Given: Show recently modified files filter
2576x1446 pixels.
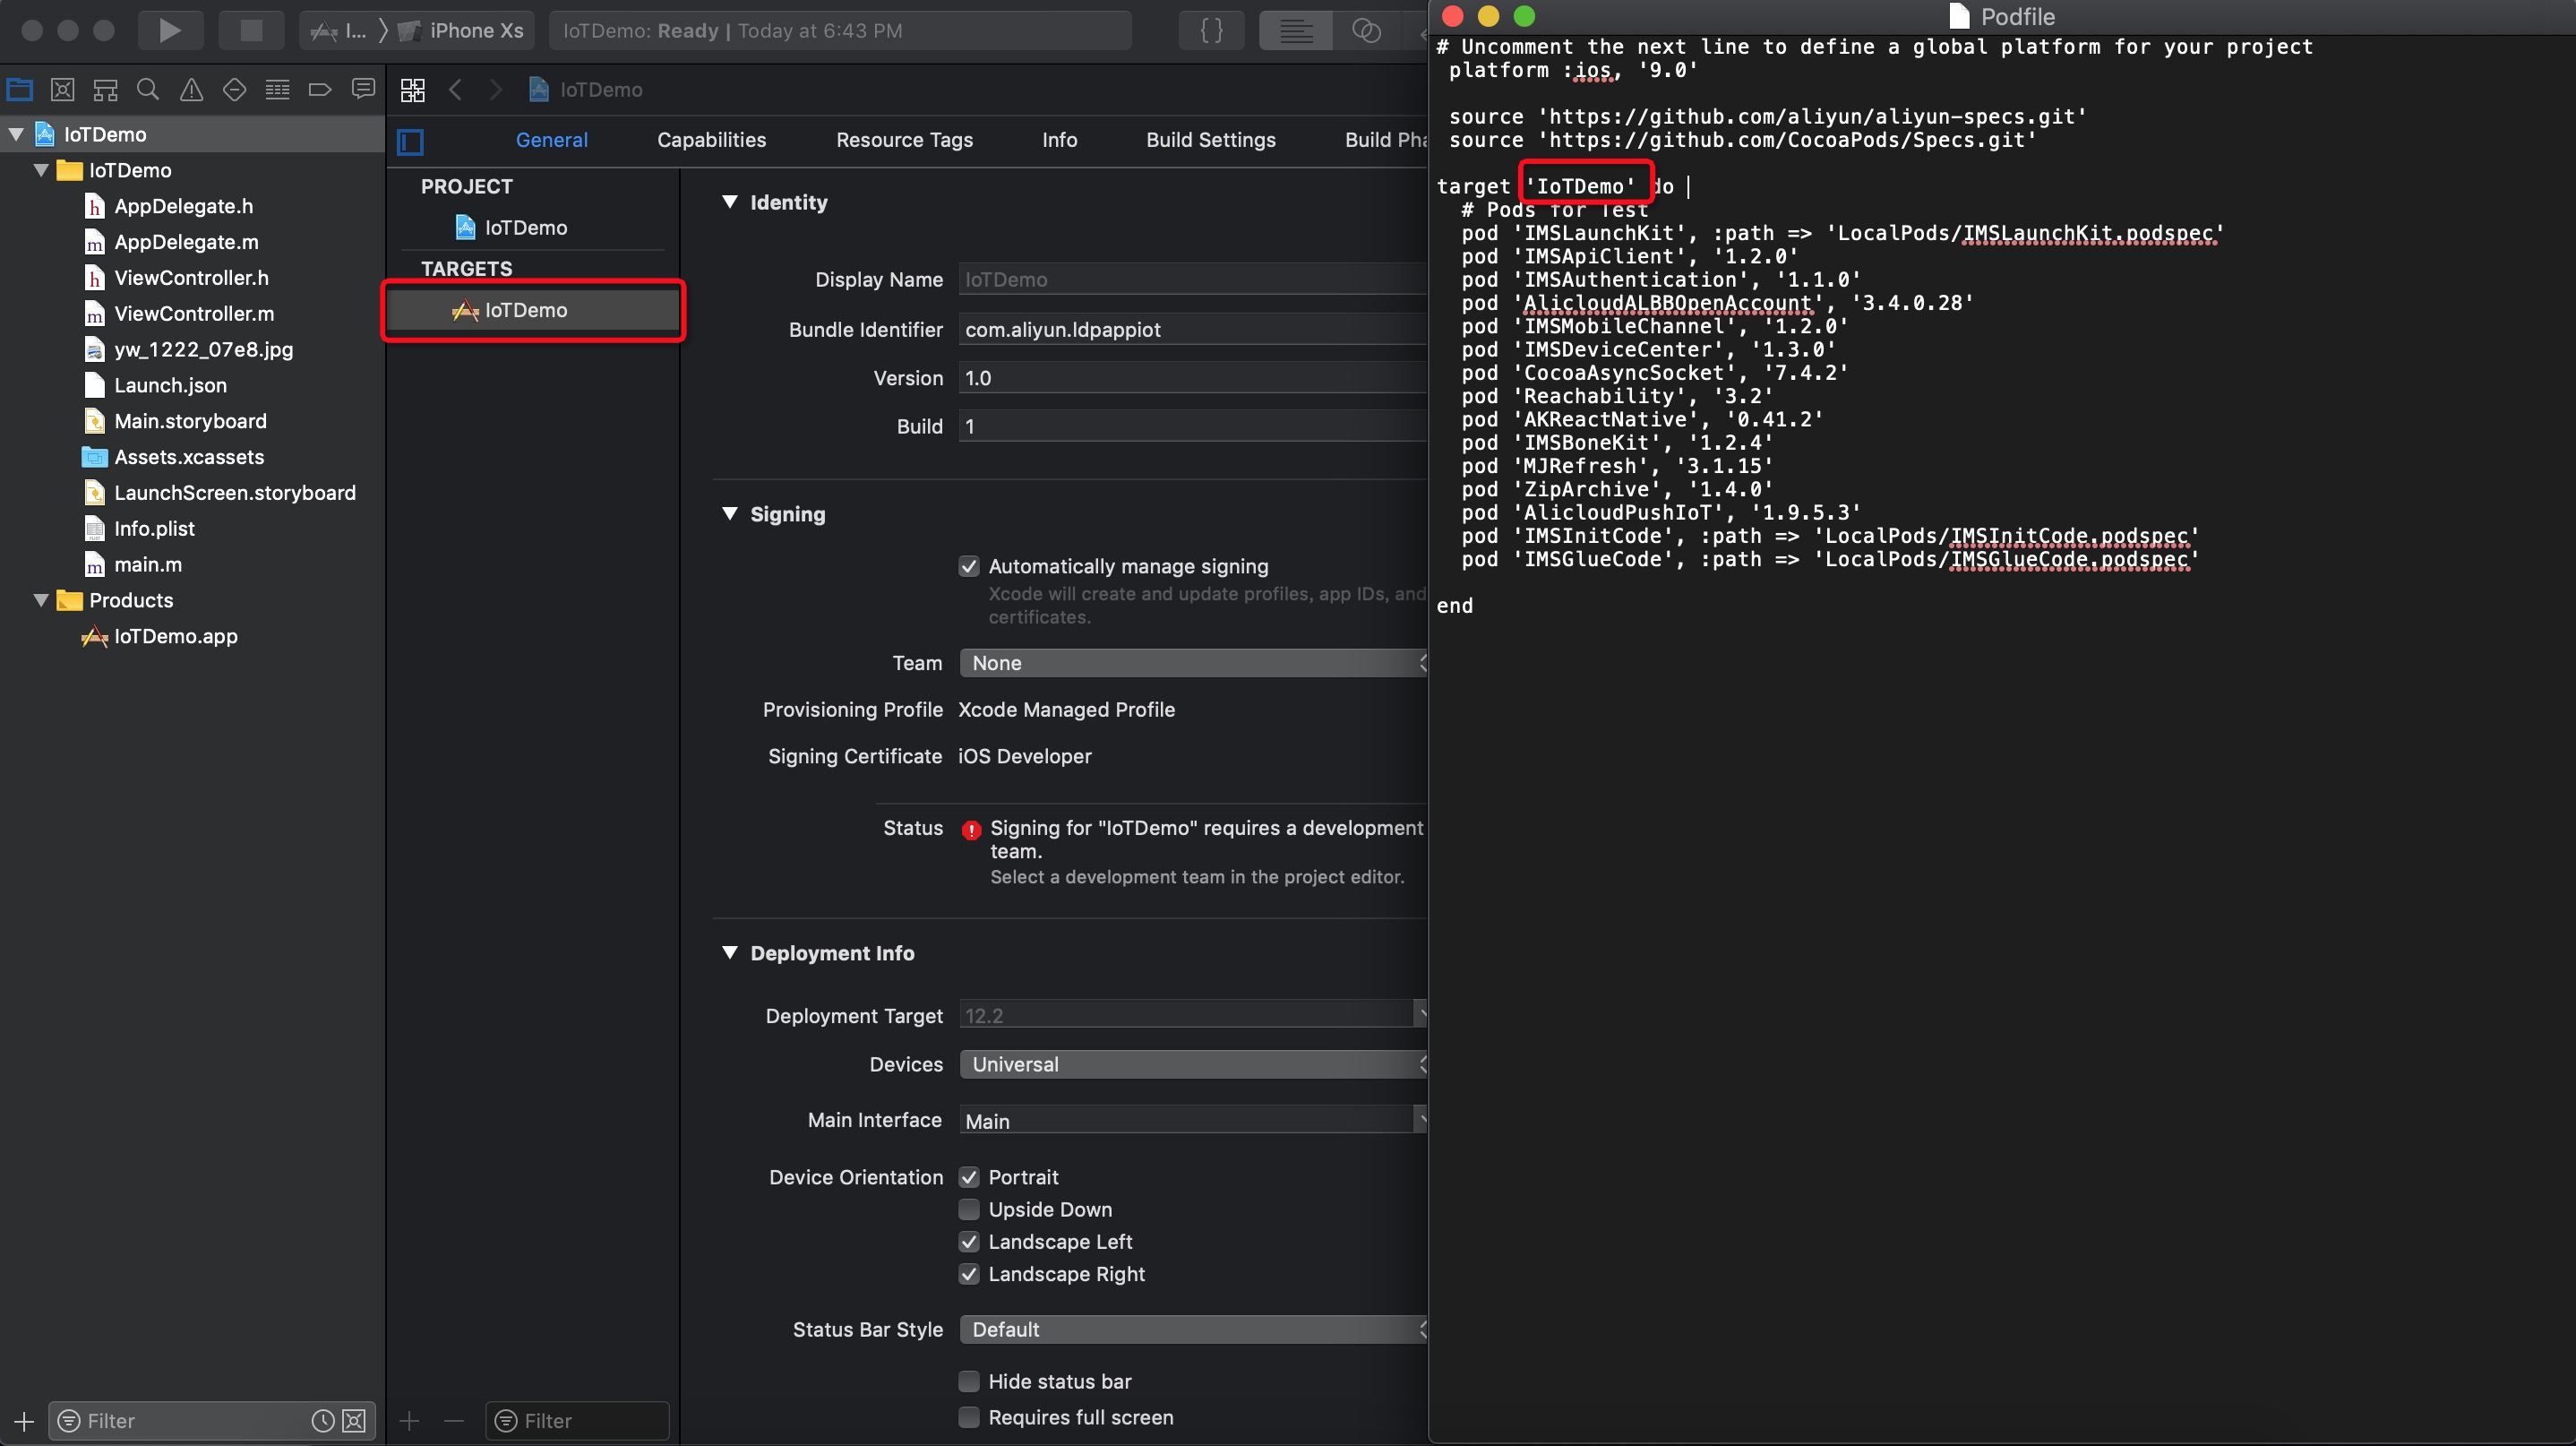Looking at the screenshot, I should [x=322, y=1421].
